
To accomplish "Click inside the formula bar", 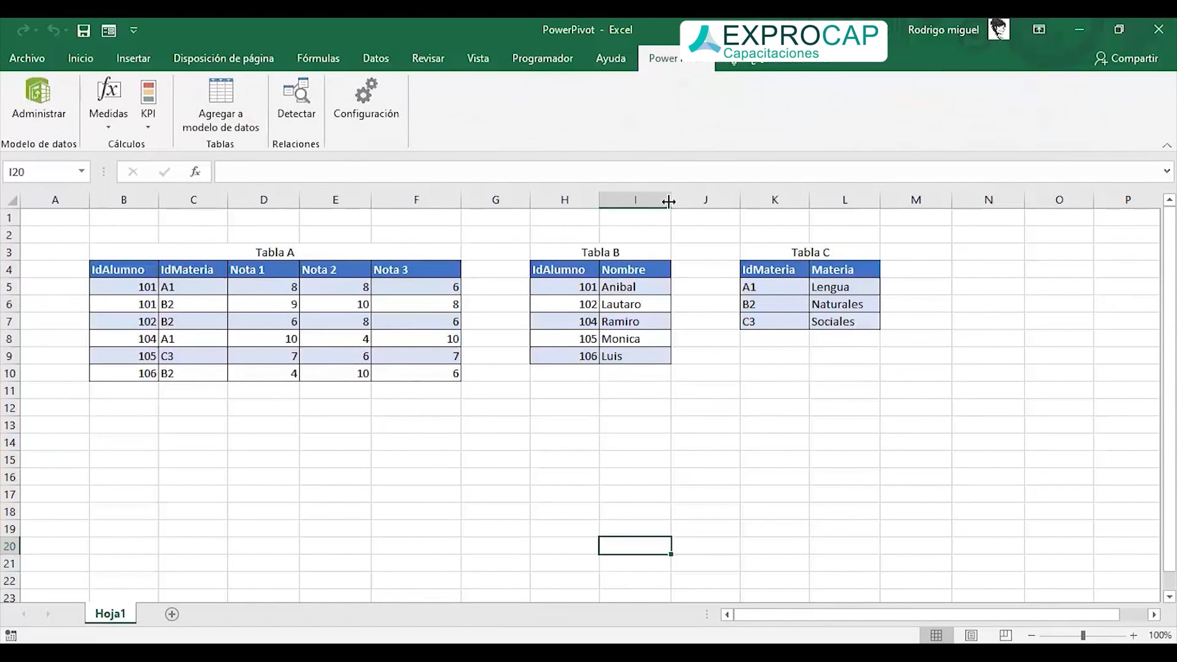I will click(x=687, y=172).
